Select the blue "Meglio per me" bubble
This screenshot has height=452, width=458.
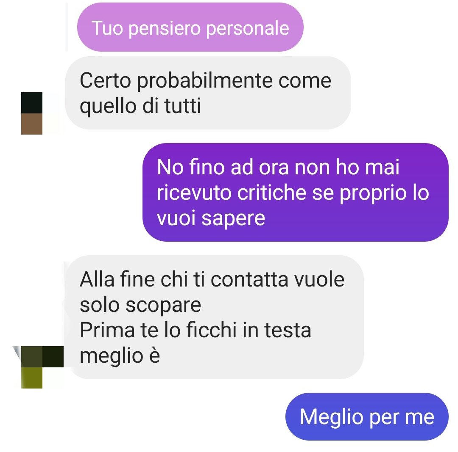click(367, 416)
